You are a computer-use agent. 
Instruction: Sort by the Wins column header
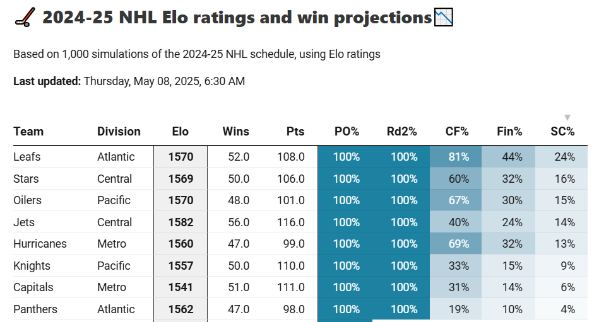tap(236, 132)
